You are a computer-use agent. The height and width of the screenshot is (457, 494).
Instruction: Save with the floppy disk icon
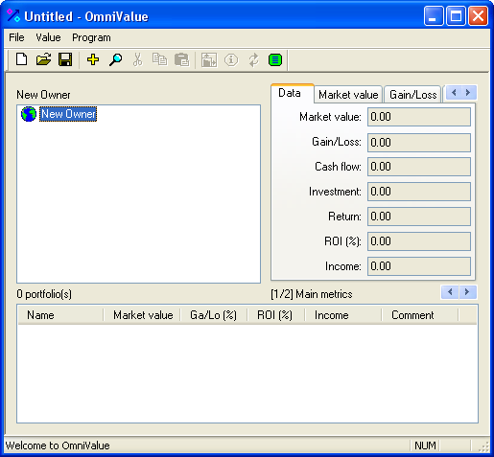(x=65, y=59)
